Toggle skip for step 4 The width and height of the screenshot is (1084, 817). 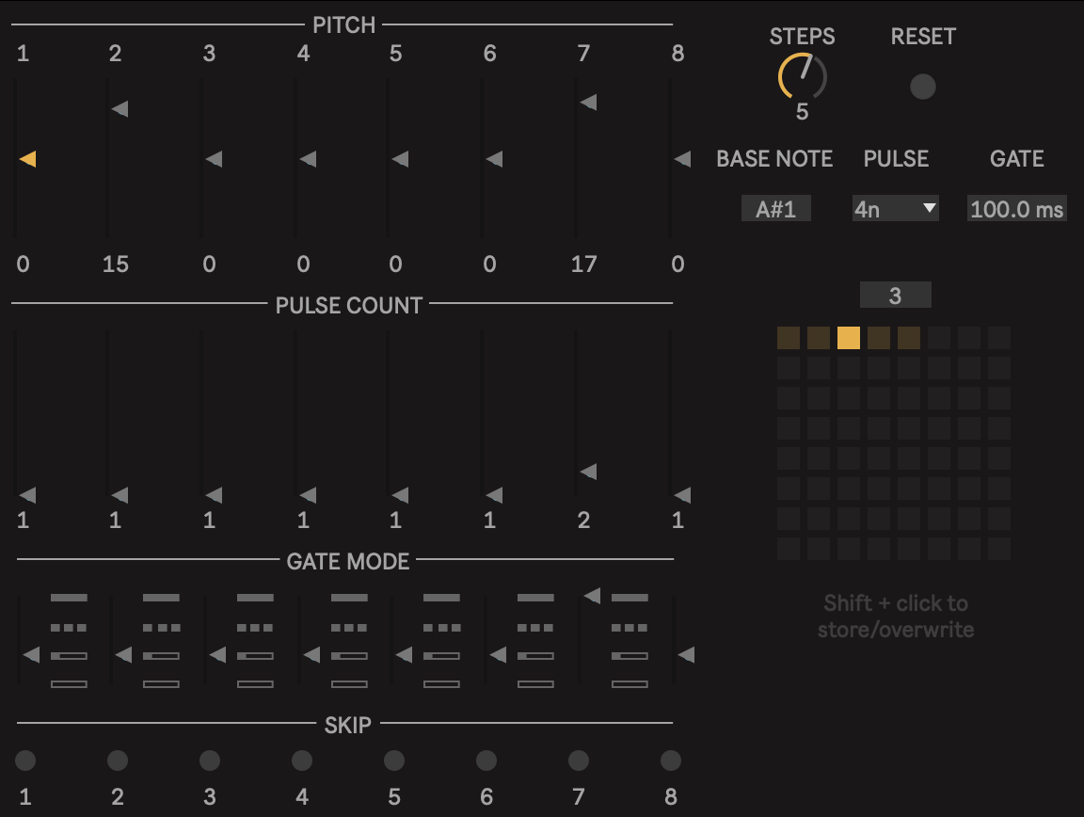pos(302,760)
